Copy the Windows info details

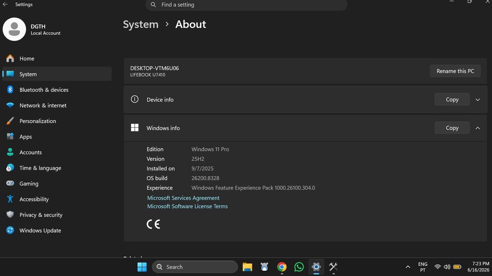point(452,128)
